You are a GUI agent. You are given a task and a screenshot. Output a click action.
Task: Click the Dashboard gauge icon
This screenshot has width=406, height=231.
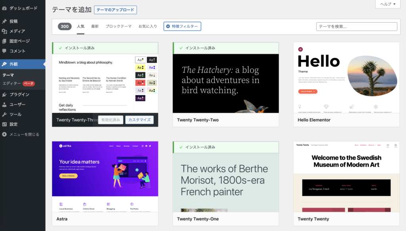coord(4,8)
